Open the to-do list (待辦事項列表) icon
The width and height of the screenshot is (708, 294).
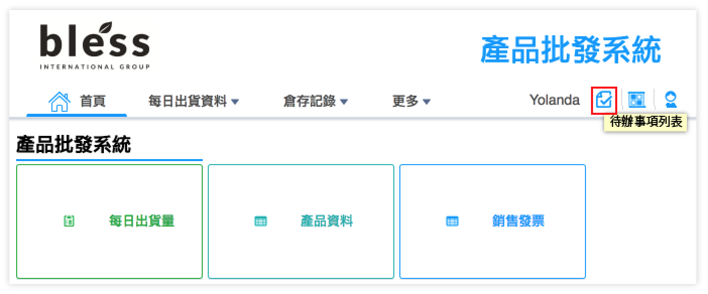click(604, 100)
